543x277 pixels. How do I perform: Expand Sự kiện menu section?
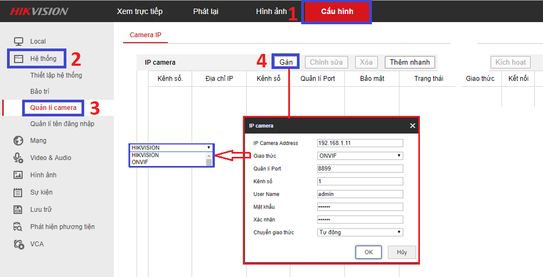41,192
